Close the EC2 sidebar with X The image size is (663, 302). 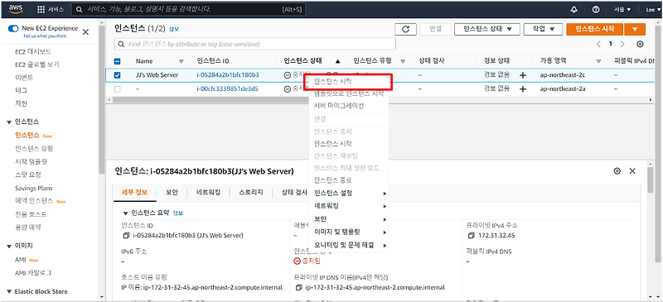[x=85, y=31]
